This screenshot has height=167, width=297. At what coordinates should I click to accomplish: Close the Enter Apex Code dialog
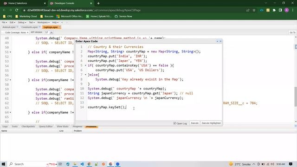[220, 41]
